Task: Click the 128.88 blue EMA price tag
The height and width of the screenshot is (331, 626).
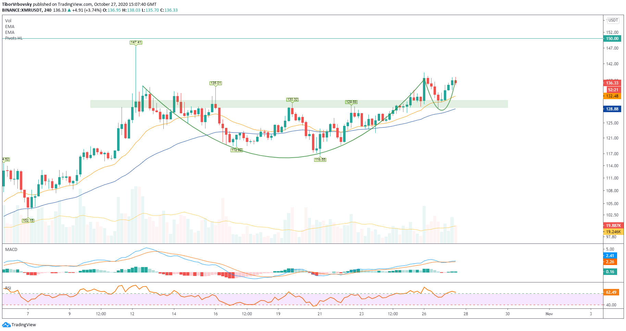Action: (x=612, y=109)
